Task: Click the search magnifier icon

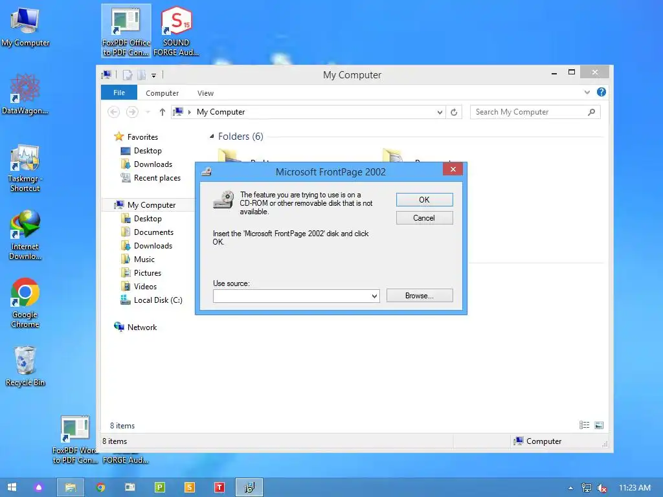Action: (592, 112)
